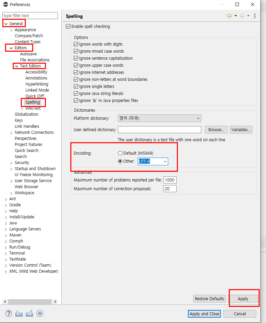This screenshot has width=266, height=323.
Task: Open the back history dropdown arrow
Action: [x=236, y=16]
